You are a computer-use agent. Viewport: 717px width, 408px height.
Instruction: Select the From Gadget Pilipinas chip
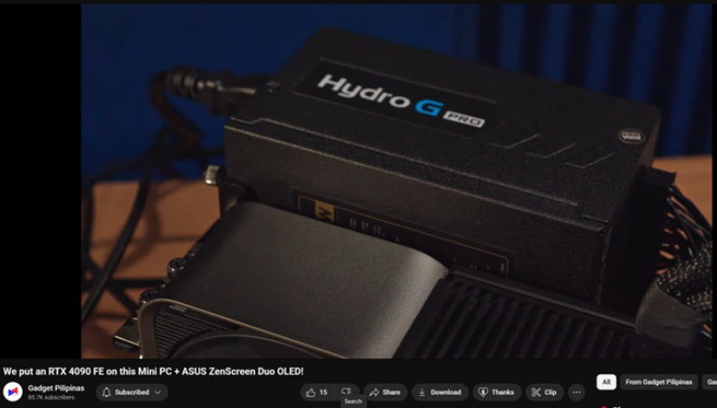pyautogui.click(x=659, y=382)
